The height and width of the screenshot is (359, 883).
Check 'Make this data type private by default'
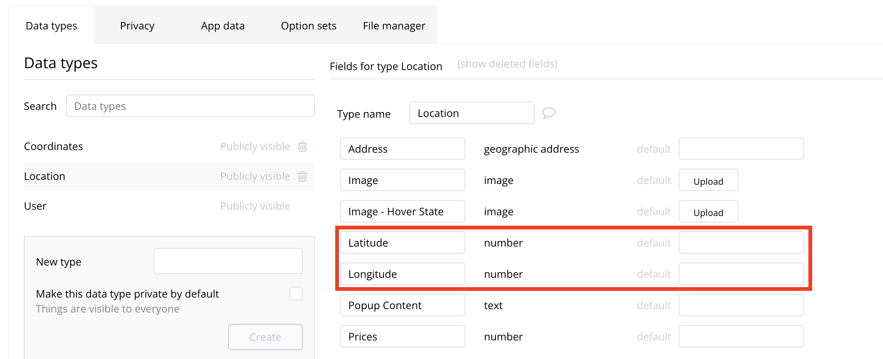296,293
